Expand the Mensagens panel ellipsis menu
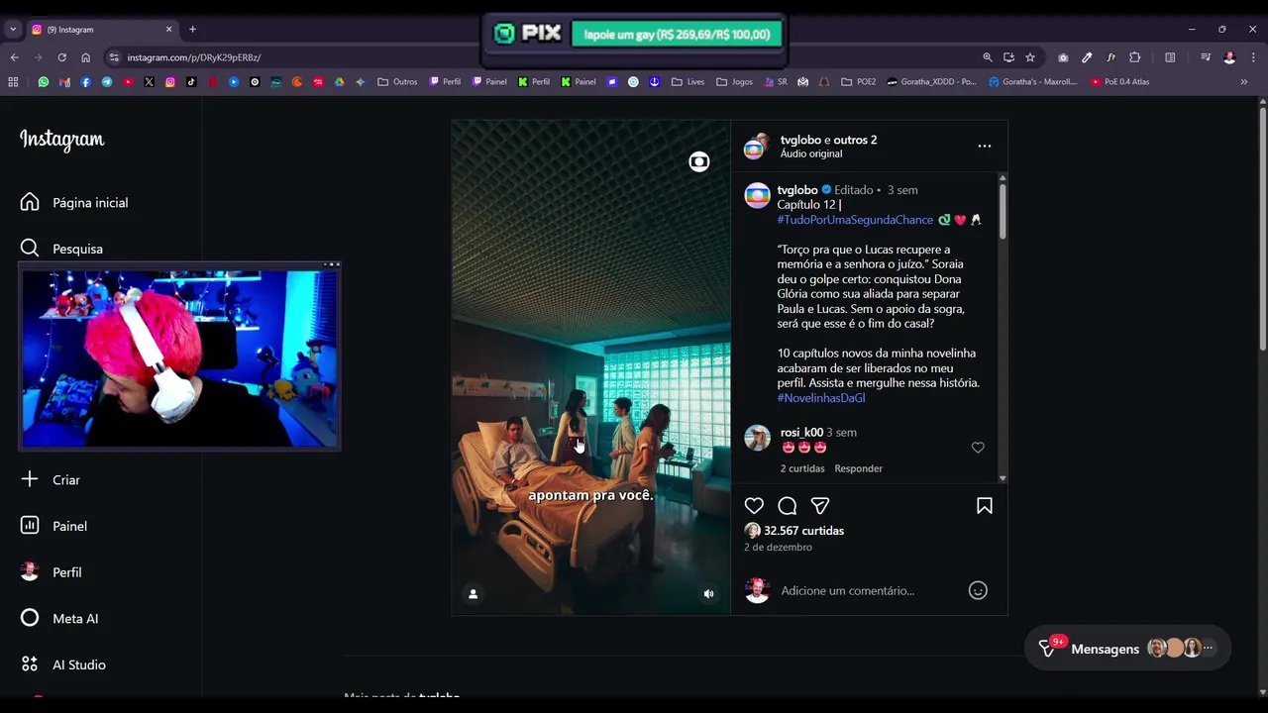 [1208, 648]
